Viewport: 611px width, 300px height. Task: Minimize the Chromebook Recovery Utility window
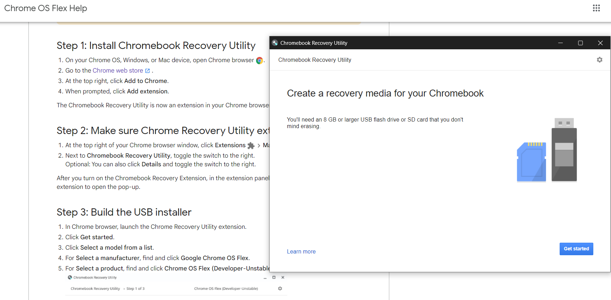(x=560, y=43)
